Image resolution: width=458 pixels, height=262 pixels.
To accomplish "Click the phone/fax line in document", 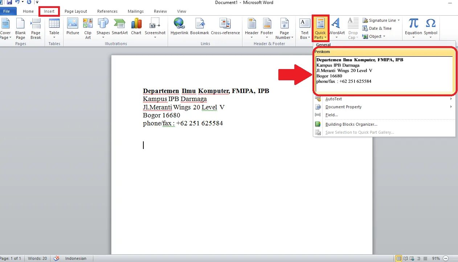I will coord(183,123).
